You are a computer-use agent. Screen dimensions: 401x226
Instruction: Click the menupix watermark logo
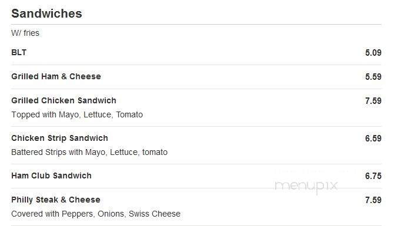(306, 186)
